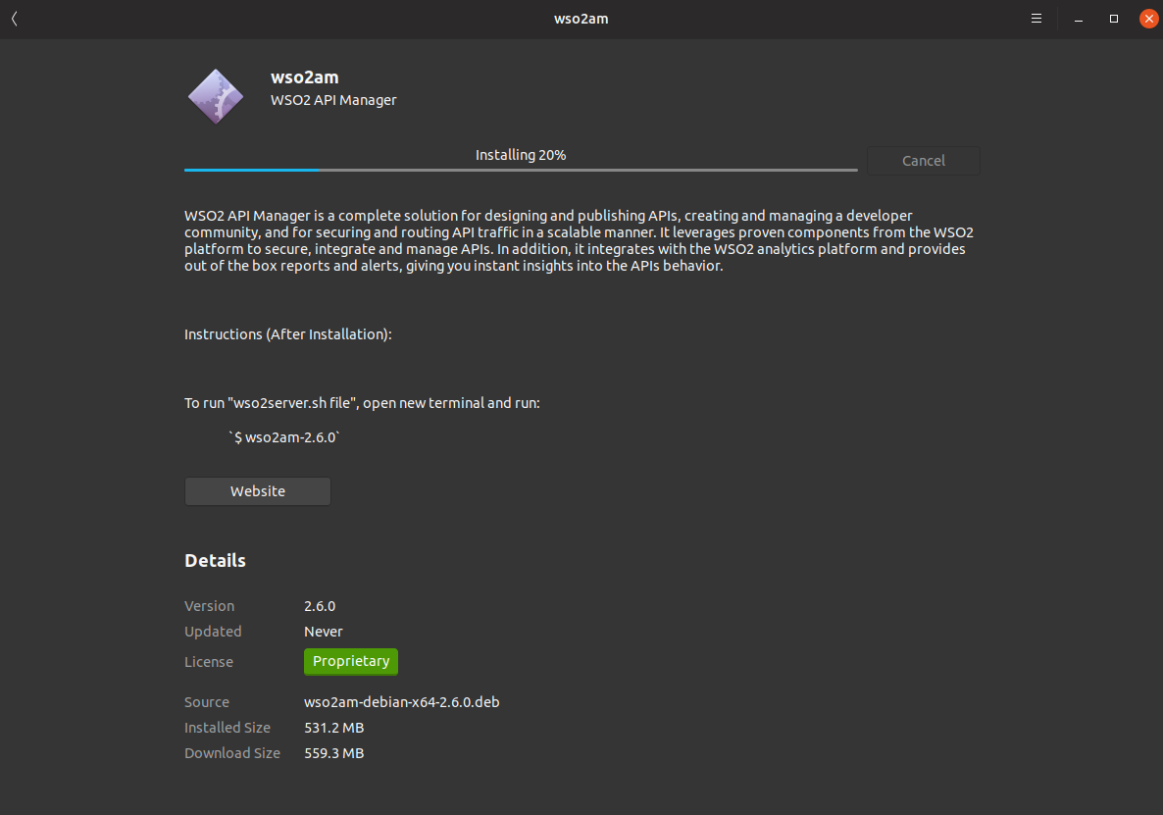
Task: Click the minimize icon in the titlebar
Action: click(x=1079, y=18)
